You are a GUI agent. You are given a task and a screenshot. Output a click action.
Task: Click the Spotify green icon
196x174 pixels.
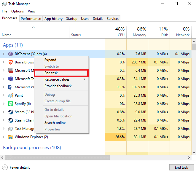click(x=11, y=104)
